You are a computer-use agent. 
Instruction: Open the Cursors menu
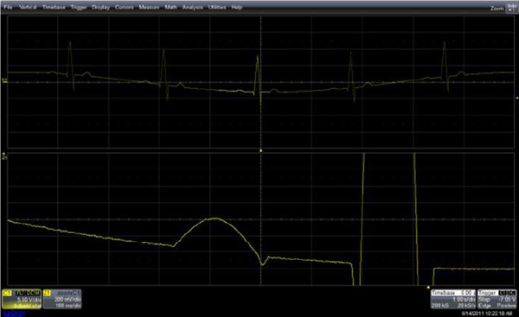[124, 7]
